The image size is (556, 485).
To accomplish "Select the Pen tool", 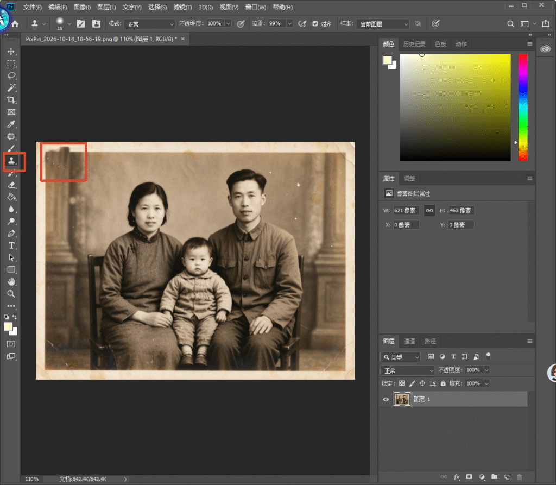I will click(11, 234).
